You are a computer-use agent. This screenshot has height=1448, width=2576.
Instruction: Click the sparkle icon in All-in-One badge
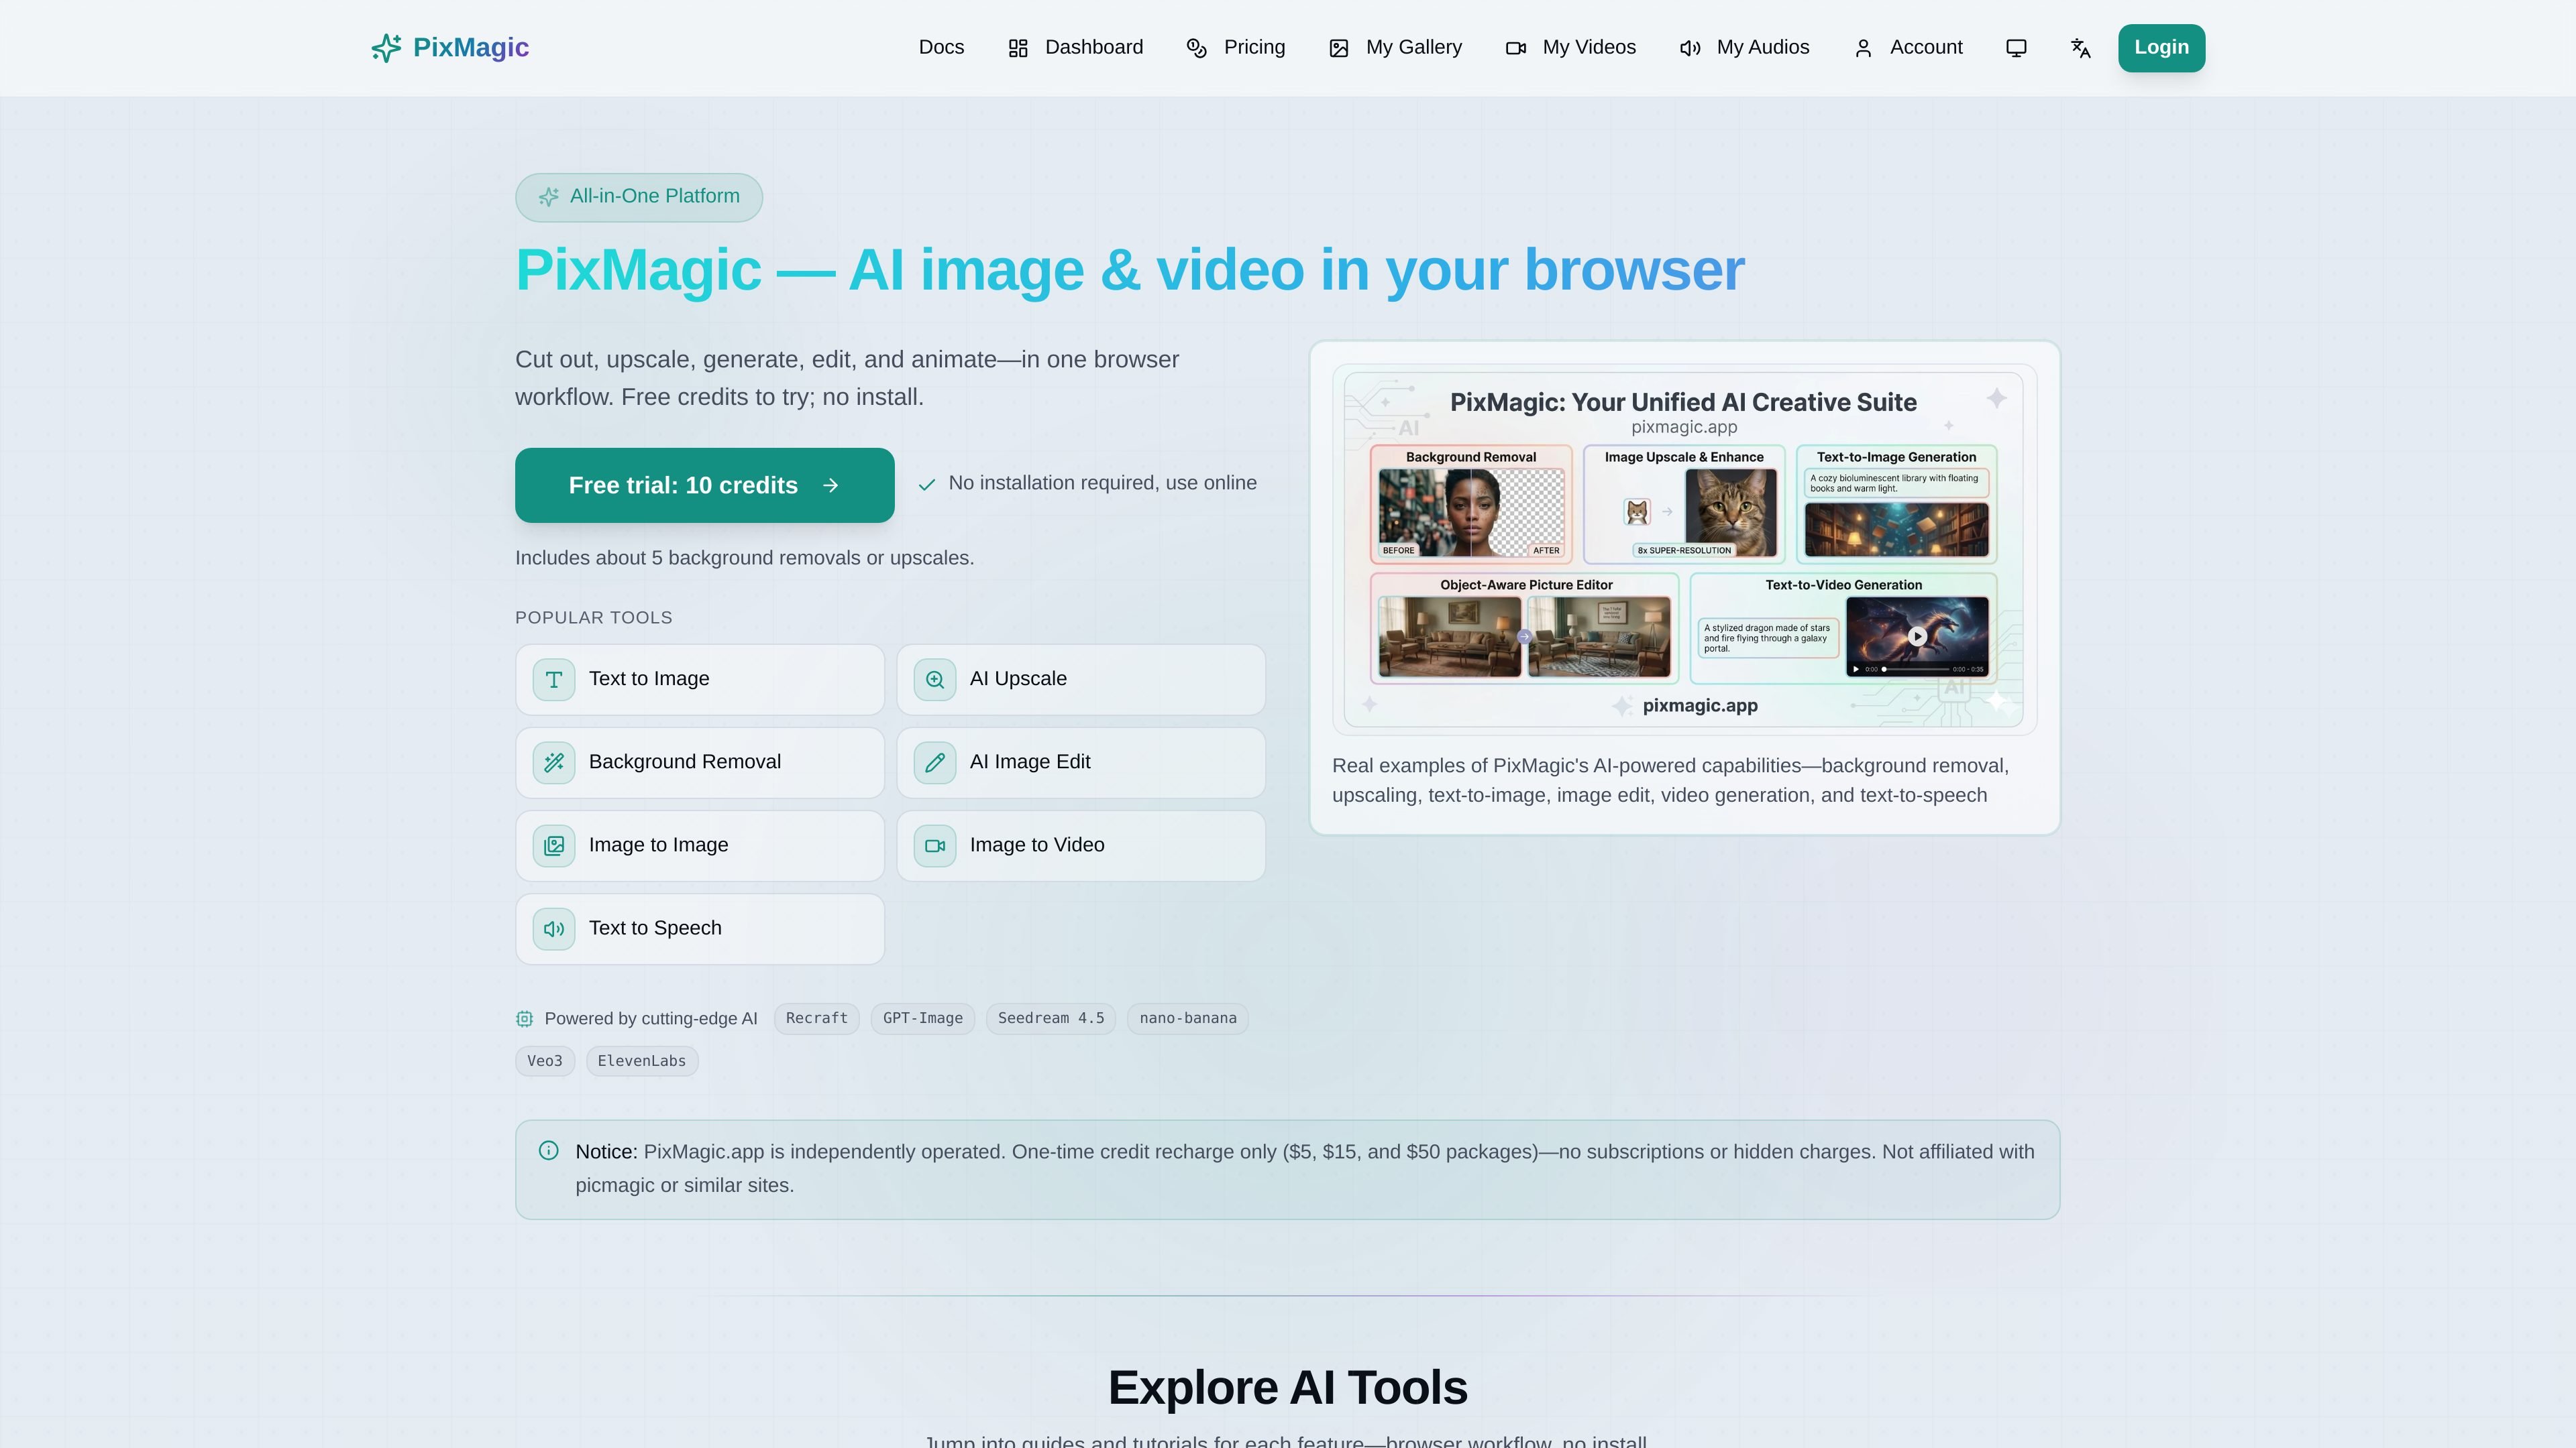coord(548,197)
